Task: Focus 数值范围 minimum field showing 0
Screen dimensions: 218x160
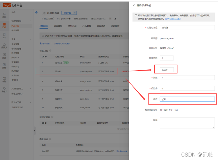Action: tap(167, 58)
